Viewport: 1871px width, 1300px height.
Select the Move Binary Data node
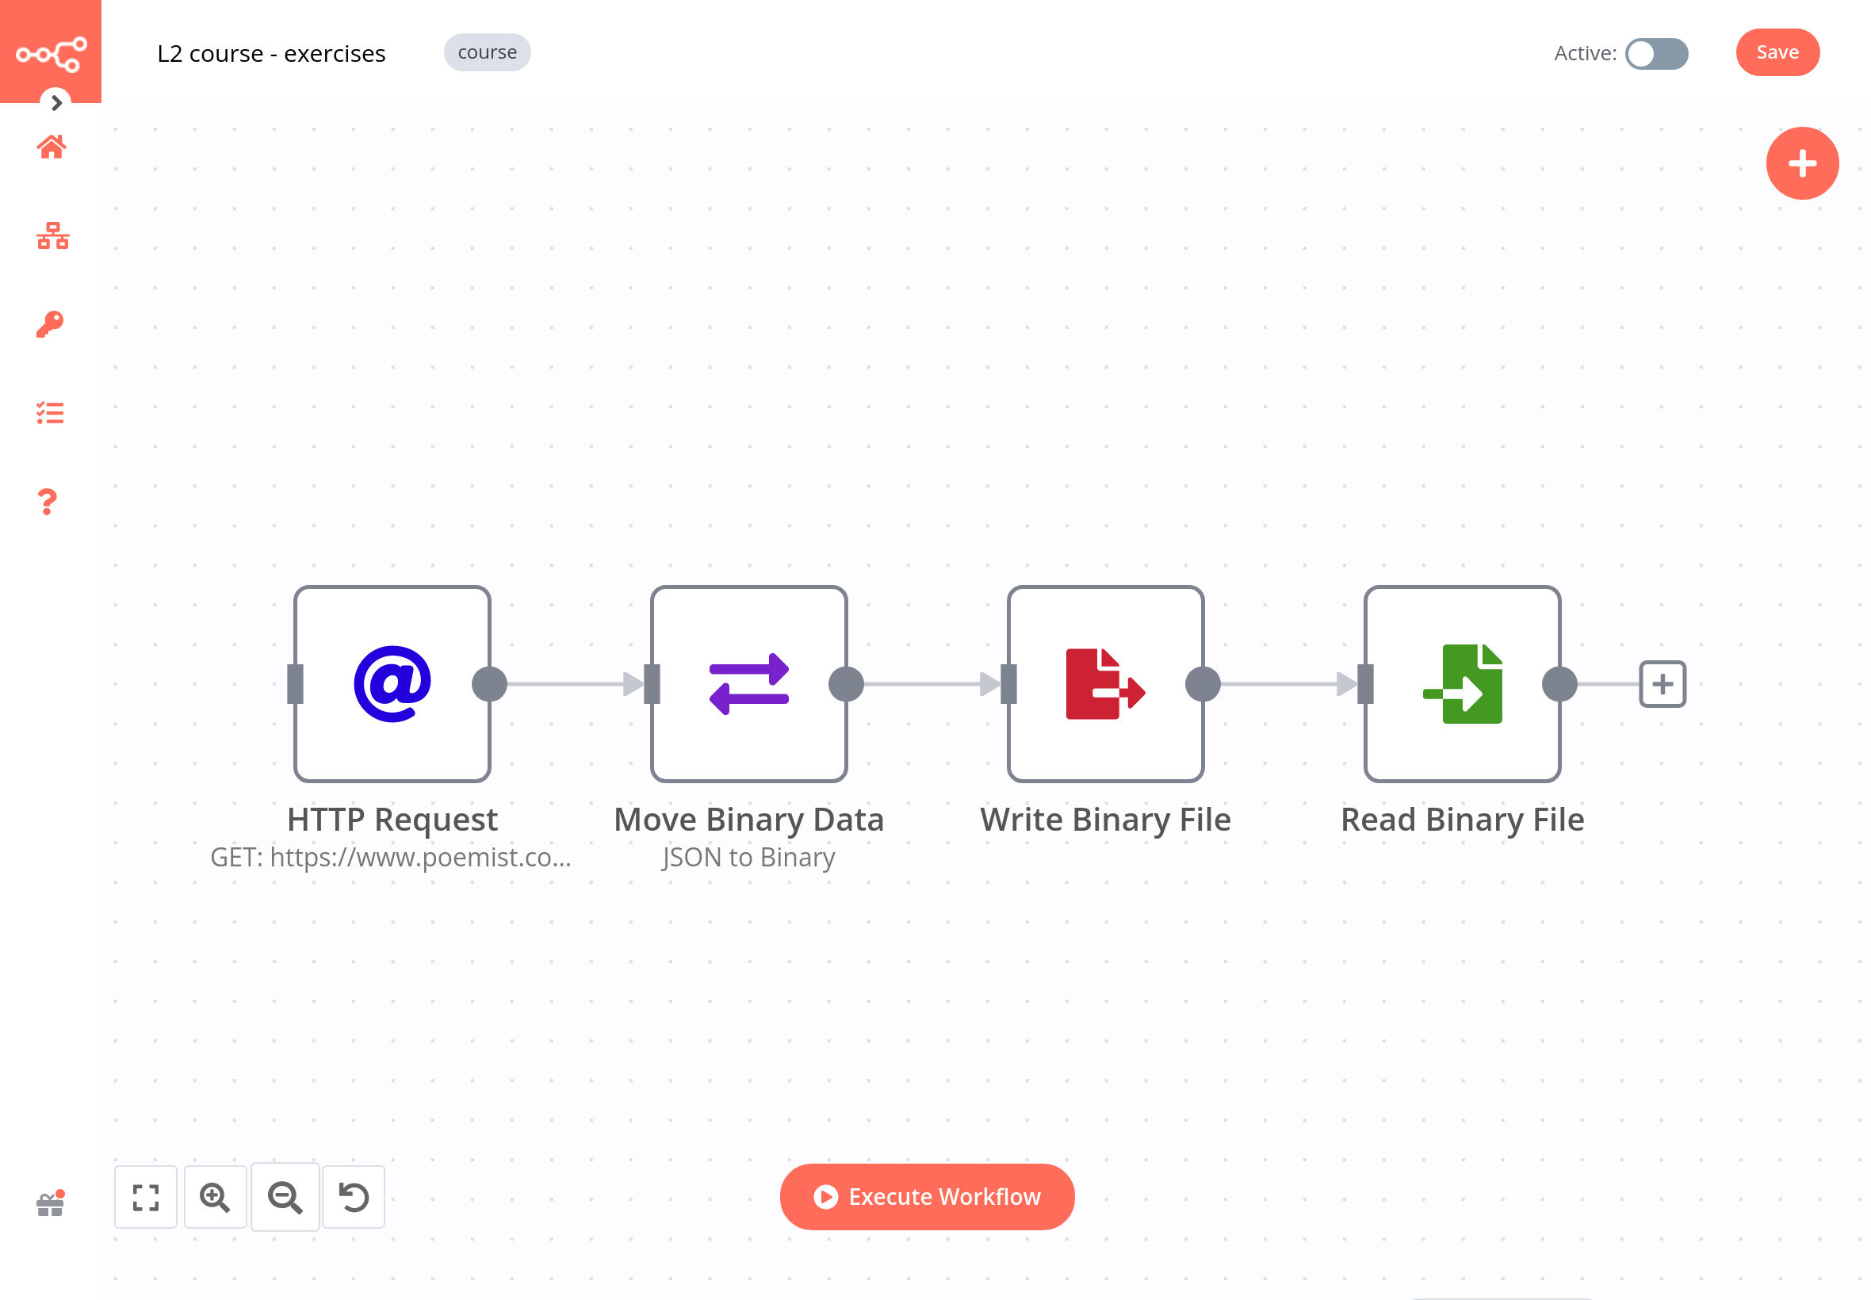748,683
